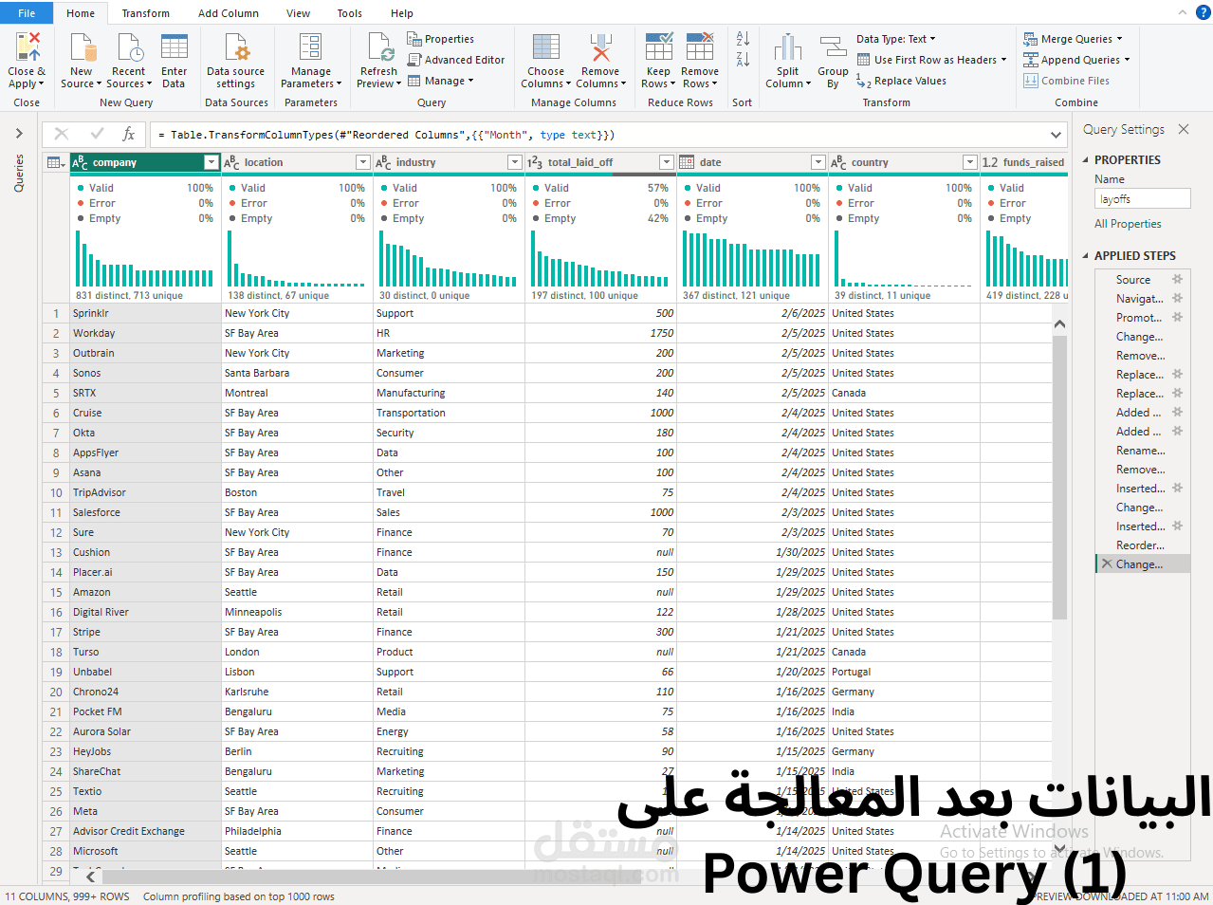The height and width of the screenshot is (905, 1213).
Task: Click the Group By icon
Action: click(x=833, y=46)
